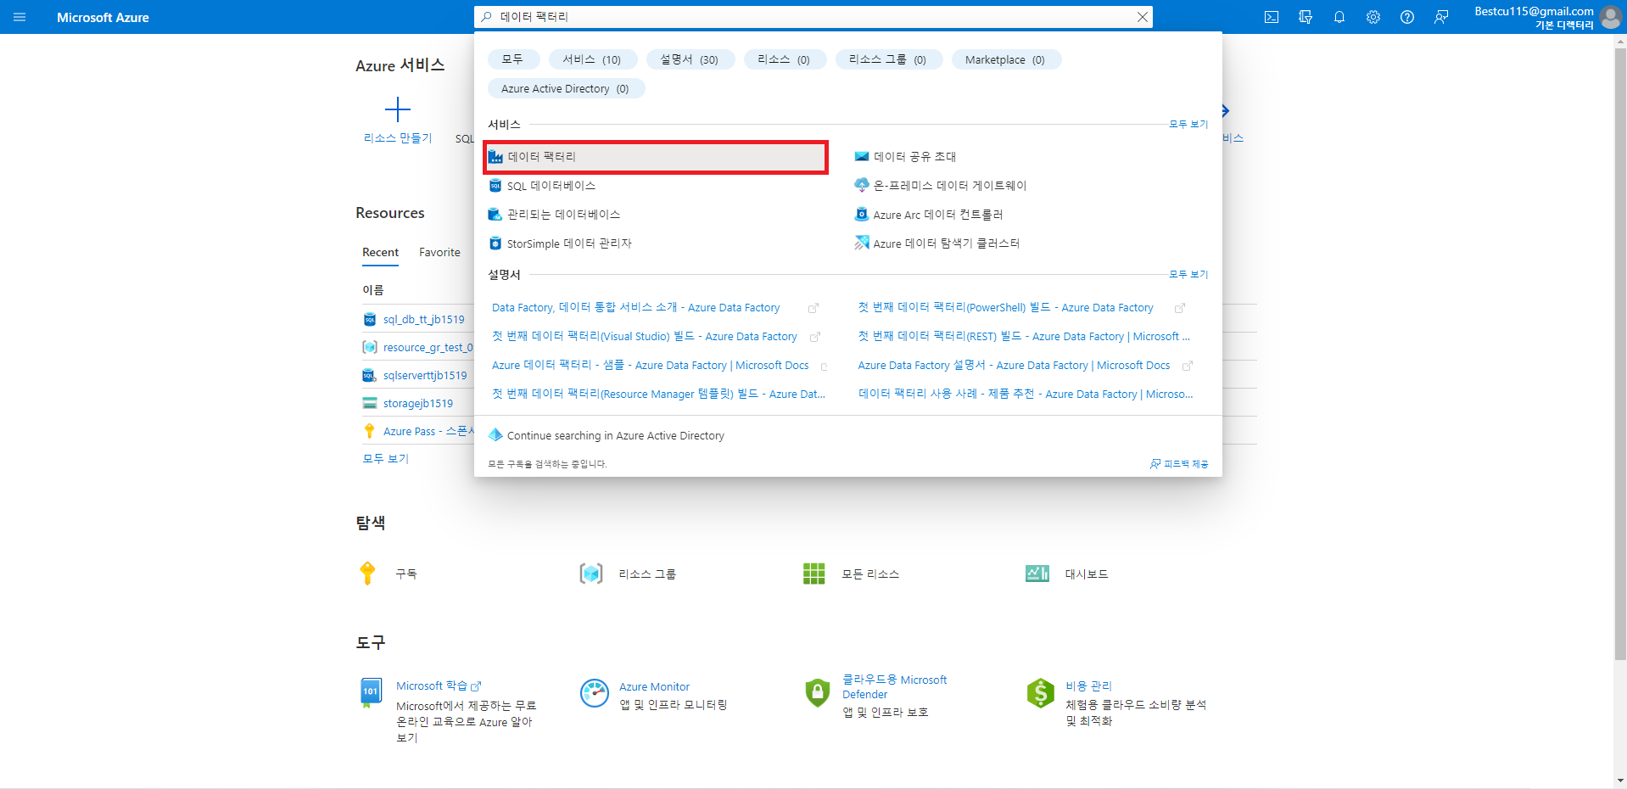Open doc Azure 데이터 팩터리 - 샘플
This screenshot has height=789, width=1627.
click(651, 366)
